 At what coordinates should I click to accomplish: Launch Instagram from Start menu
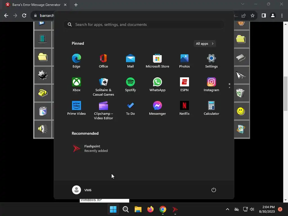[x=211, y=85]
